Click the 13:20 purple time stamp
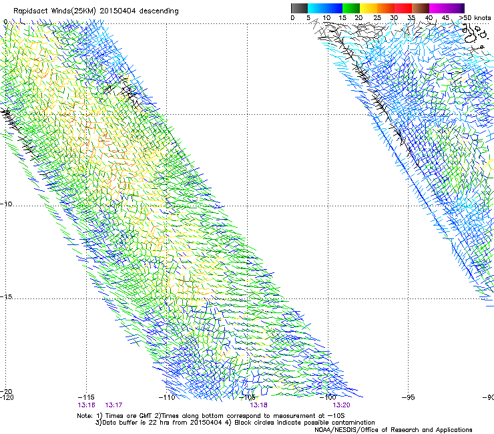Screen dimensions: 494x434 (x=341, y=405)
